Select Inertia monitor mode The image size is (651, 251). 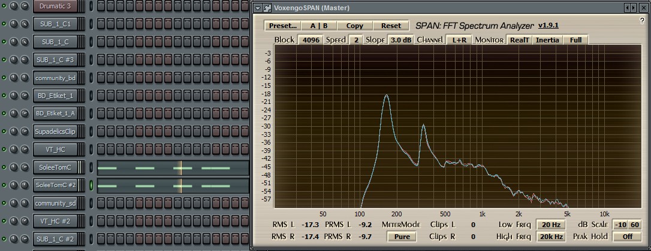click(547, 40)
